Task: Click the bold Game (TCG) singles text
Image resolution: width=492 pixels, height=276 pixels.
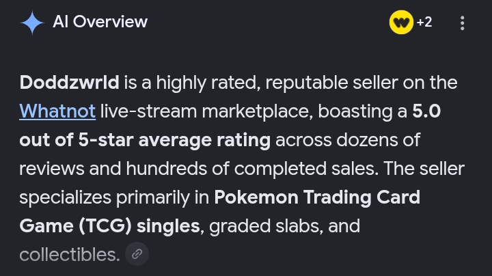Action: [109, 226]
